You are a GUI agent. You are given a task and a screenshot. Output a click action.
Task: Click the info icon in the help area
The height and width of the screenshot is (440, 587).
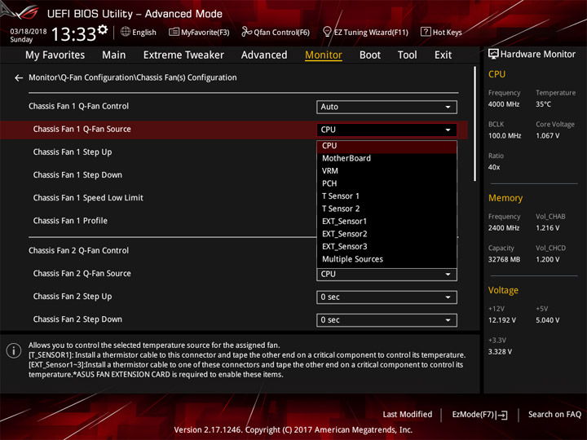pyautogui.click(x=14, y=351)
